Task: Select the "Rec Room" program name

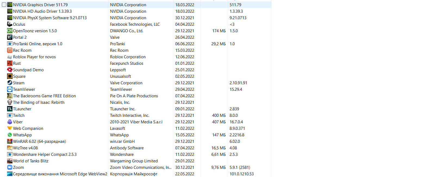Action: click(x=22, y=50)
